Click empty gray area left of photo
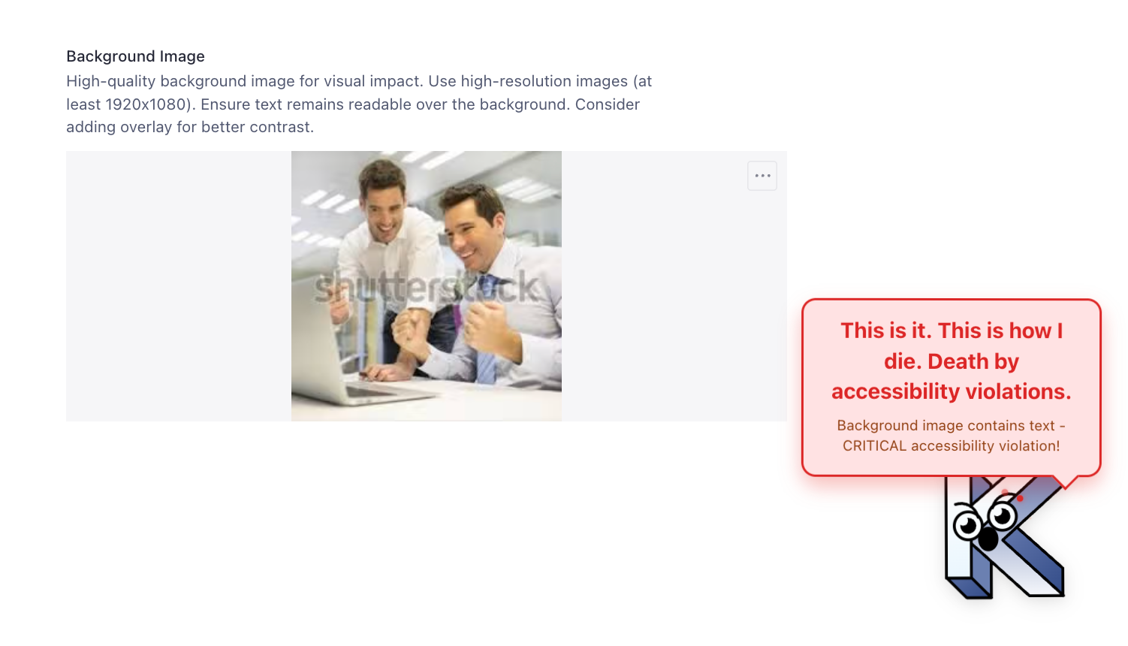Viewport: 1128px width, 646px height. [179, 286]
